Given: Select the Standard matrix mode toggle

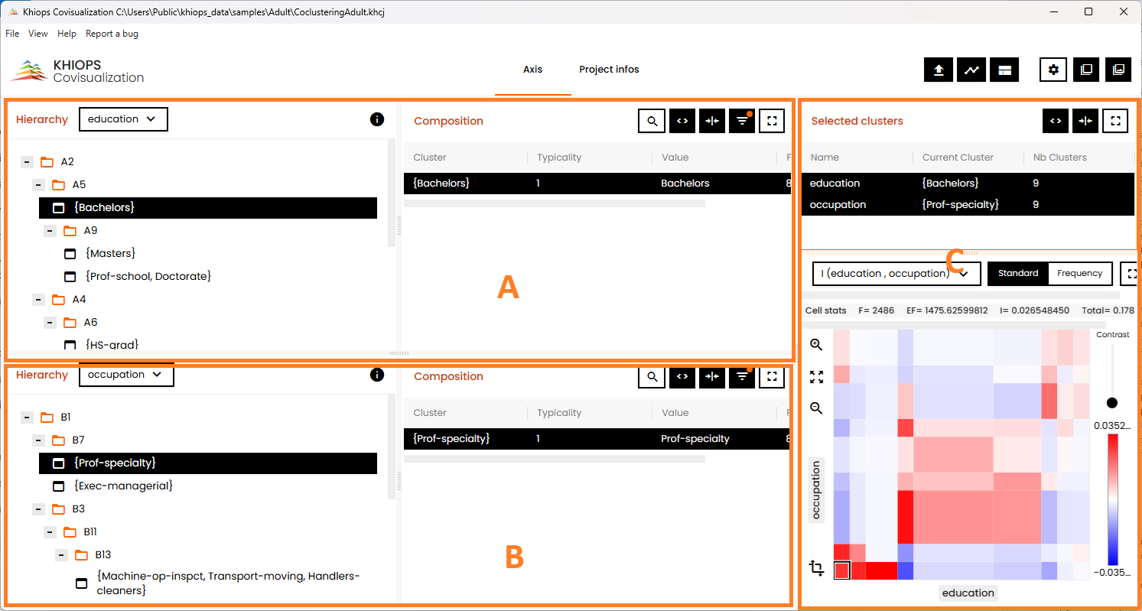Looking at the screenshot, I should (x=1018, y=273).
